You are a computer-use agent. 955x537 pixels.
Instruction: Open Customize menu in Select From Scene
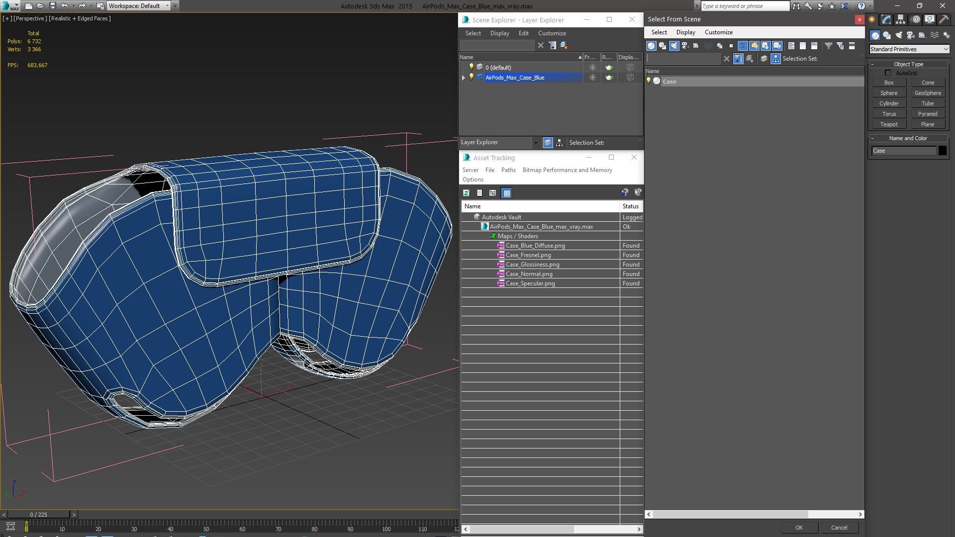719,32
